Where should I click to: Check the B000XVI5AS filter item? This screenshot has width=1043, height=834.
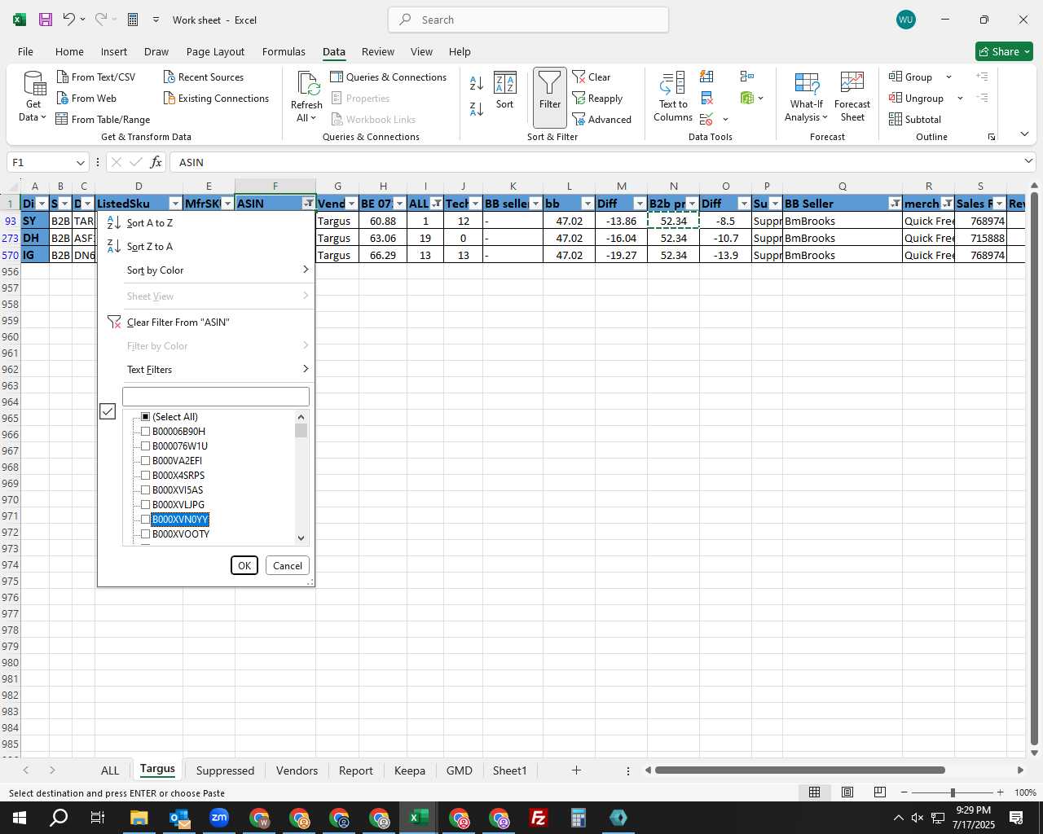[x=146, y=490]
